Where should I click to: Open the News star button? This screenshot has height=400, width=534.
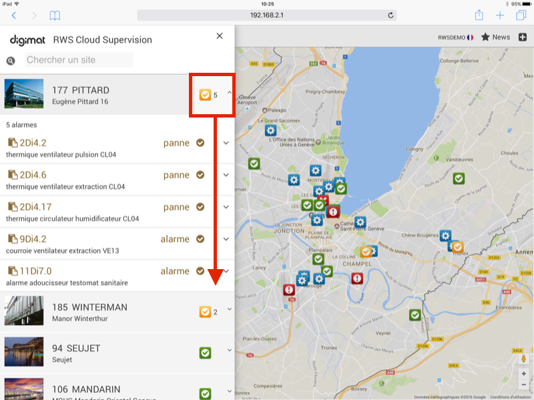[495, 37]
